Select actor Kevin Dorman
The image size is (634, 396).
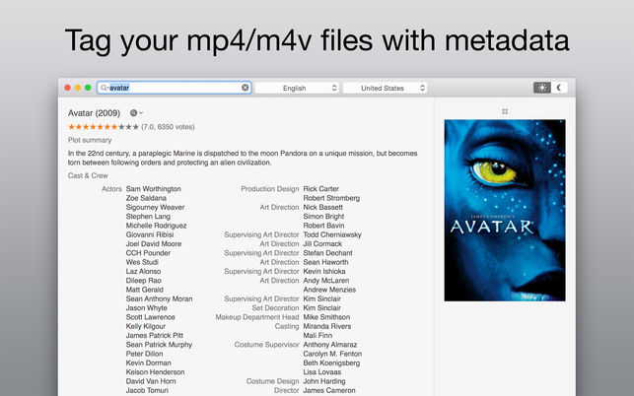[148, 363]
